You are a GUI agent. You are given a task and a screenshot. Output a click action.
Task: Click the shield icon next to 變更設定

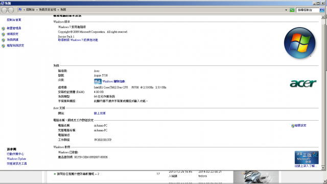293,126
